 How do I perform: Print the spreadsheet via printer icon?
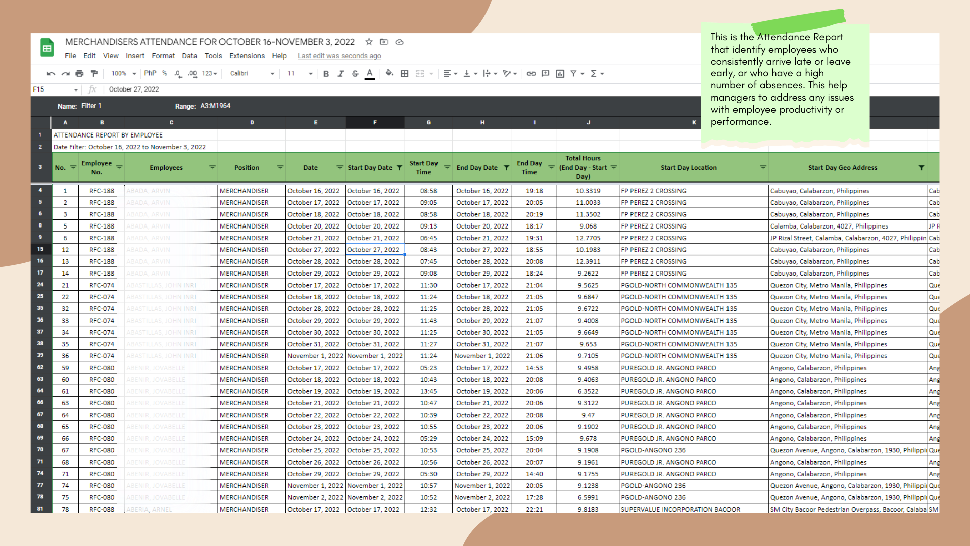79,74
